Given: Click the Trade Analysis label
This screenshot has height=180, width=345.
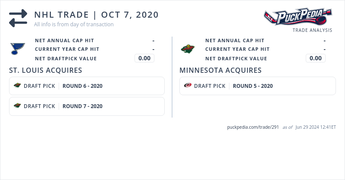Looking at the screenshot, I should tap(312, 30).
